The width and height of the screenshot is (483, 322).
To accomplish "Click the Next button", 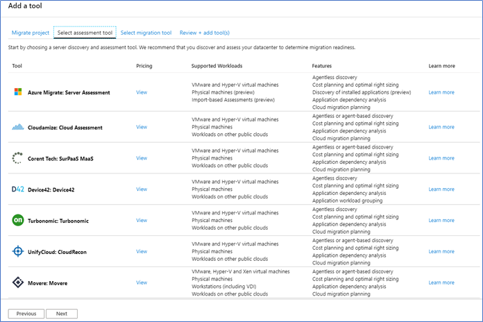I will [62, 314].
